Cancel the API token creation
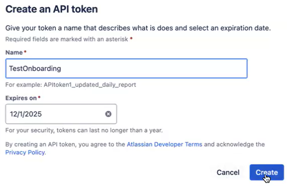The height and width of the screenshot is (186, 287). (228, 172)
